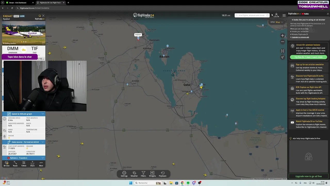
Task: Click Upgrade to remove ads link
Action: [x=300, y=37]
